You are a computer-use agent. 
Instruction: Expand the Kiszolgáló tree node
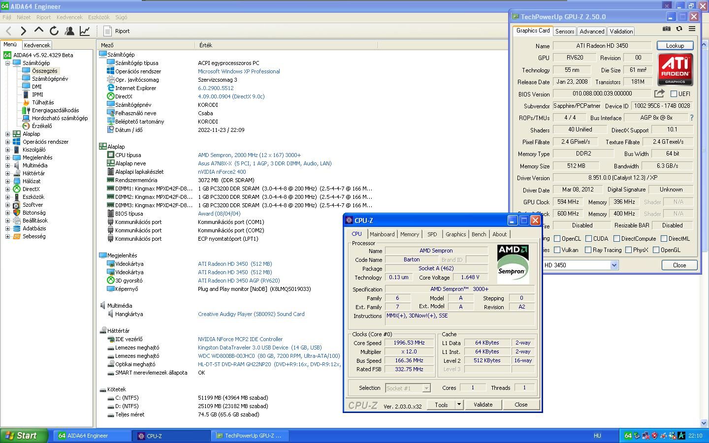(x=7, y=150)
